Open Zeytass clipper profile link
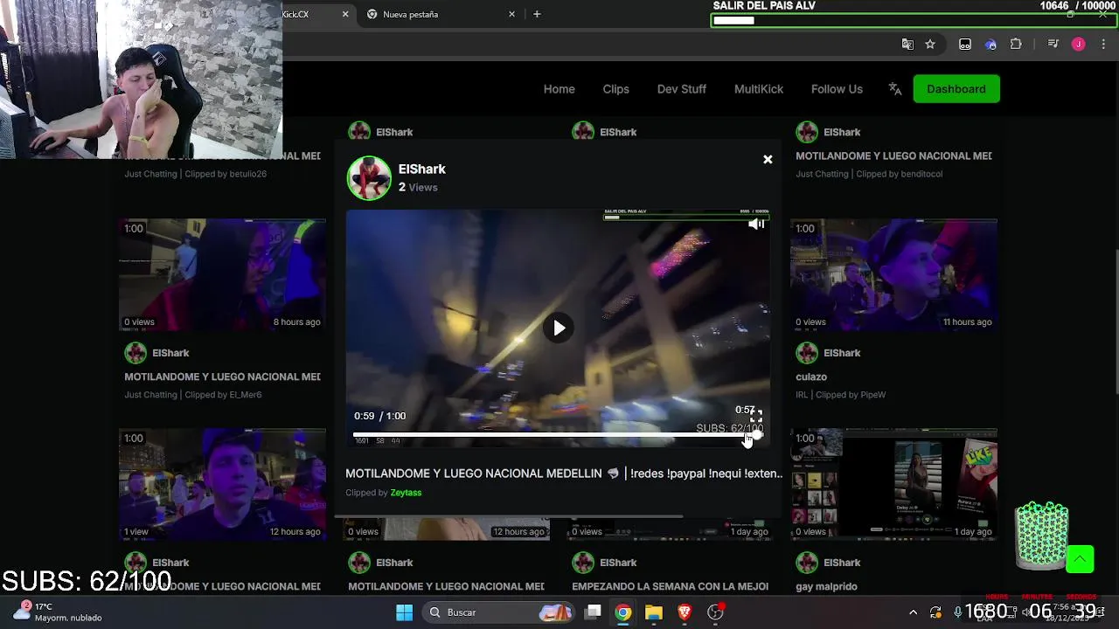The height and width of the screenshot is (629, 1119). coord(406,493)
